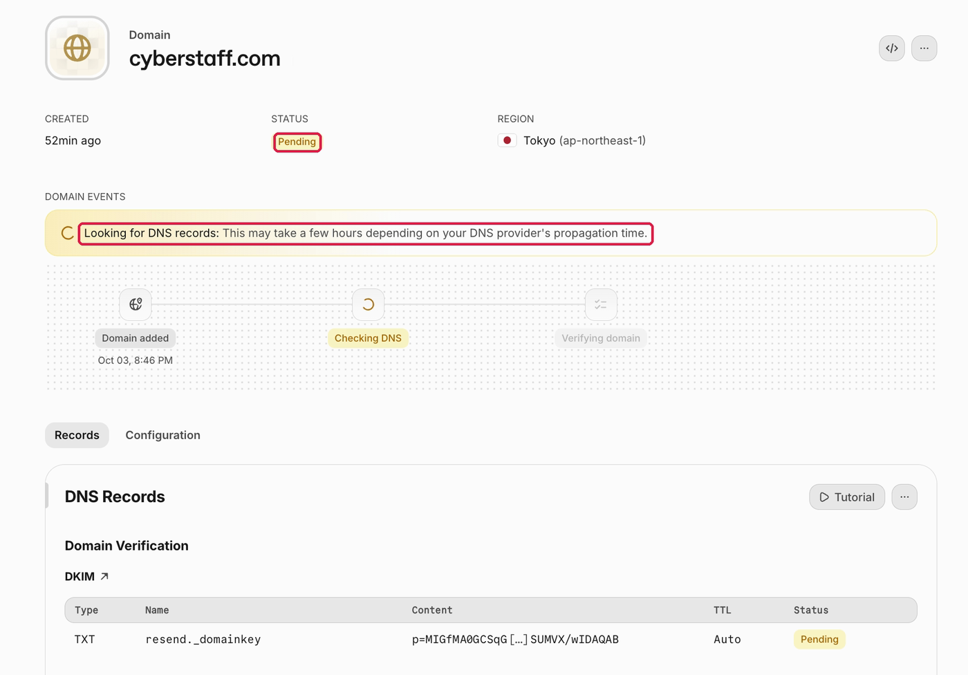The height and width of the screenshot is (675, 968).
Task: Open the DKIM external link arrow
Action: point(104,576)
